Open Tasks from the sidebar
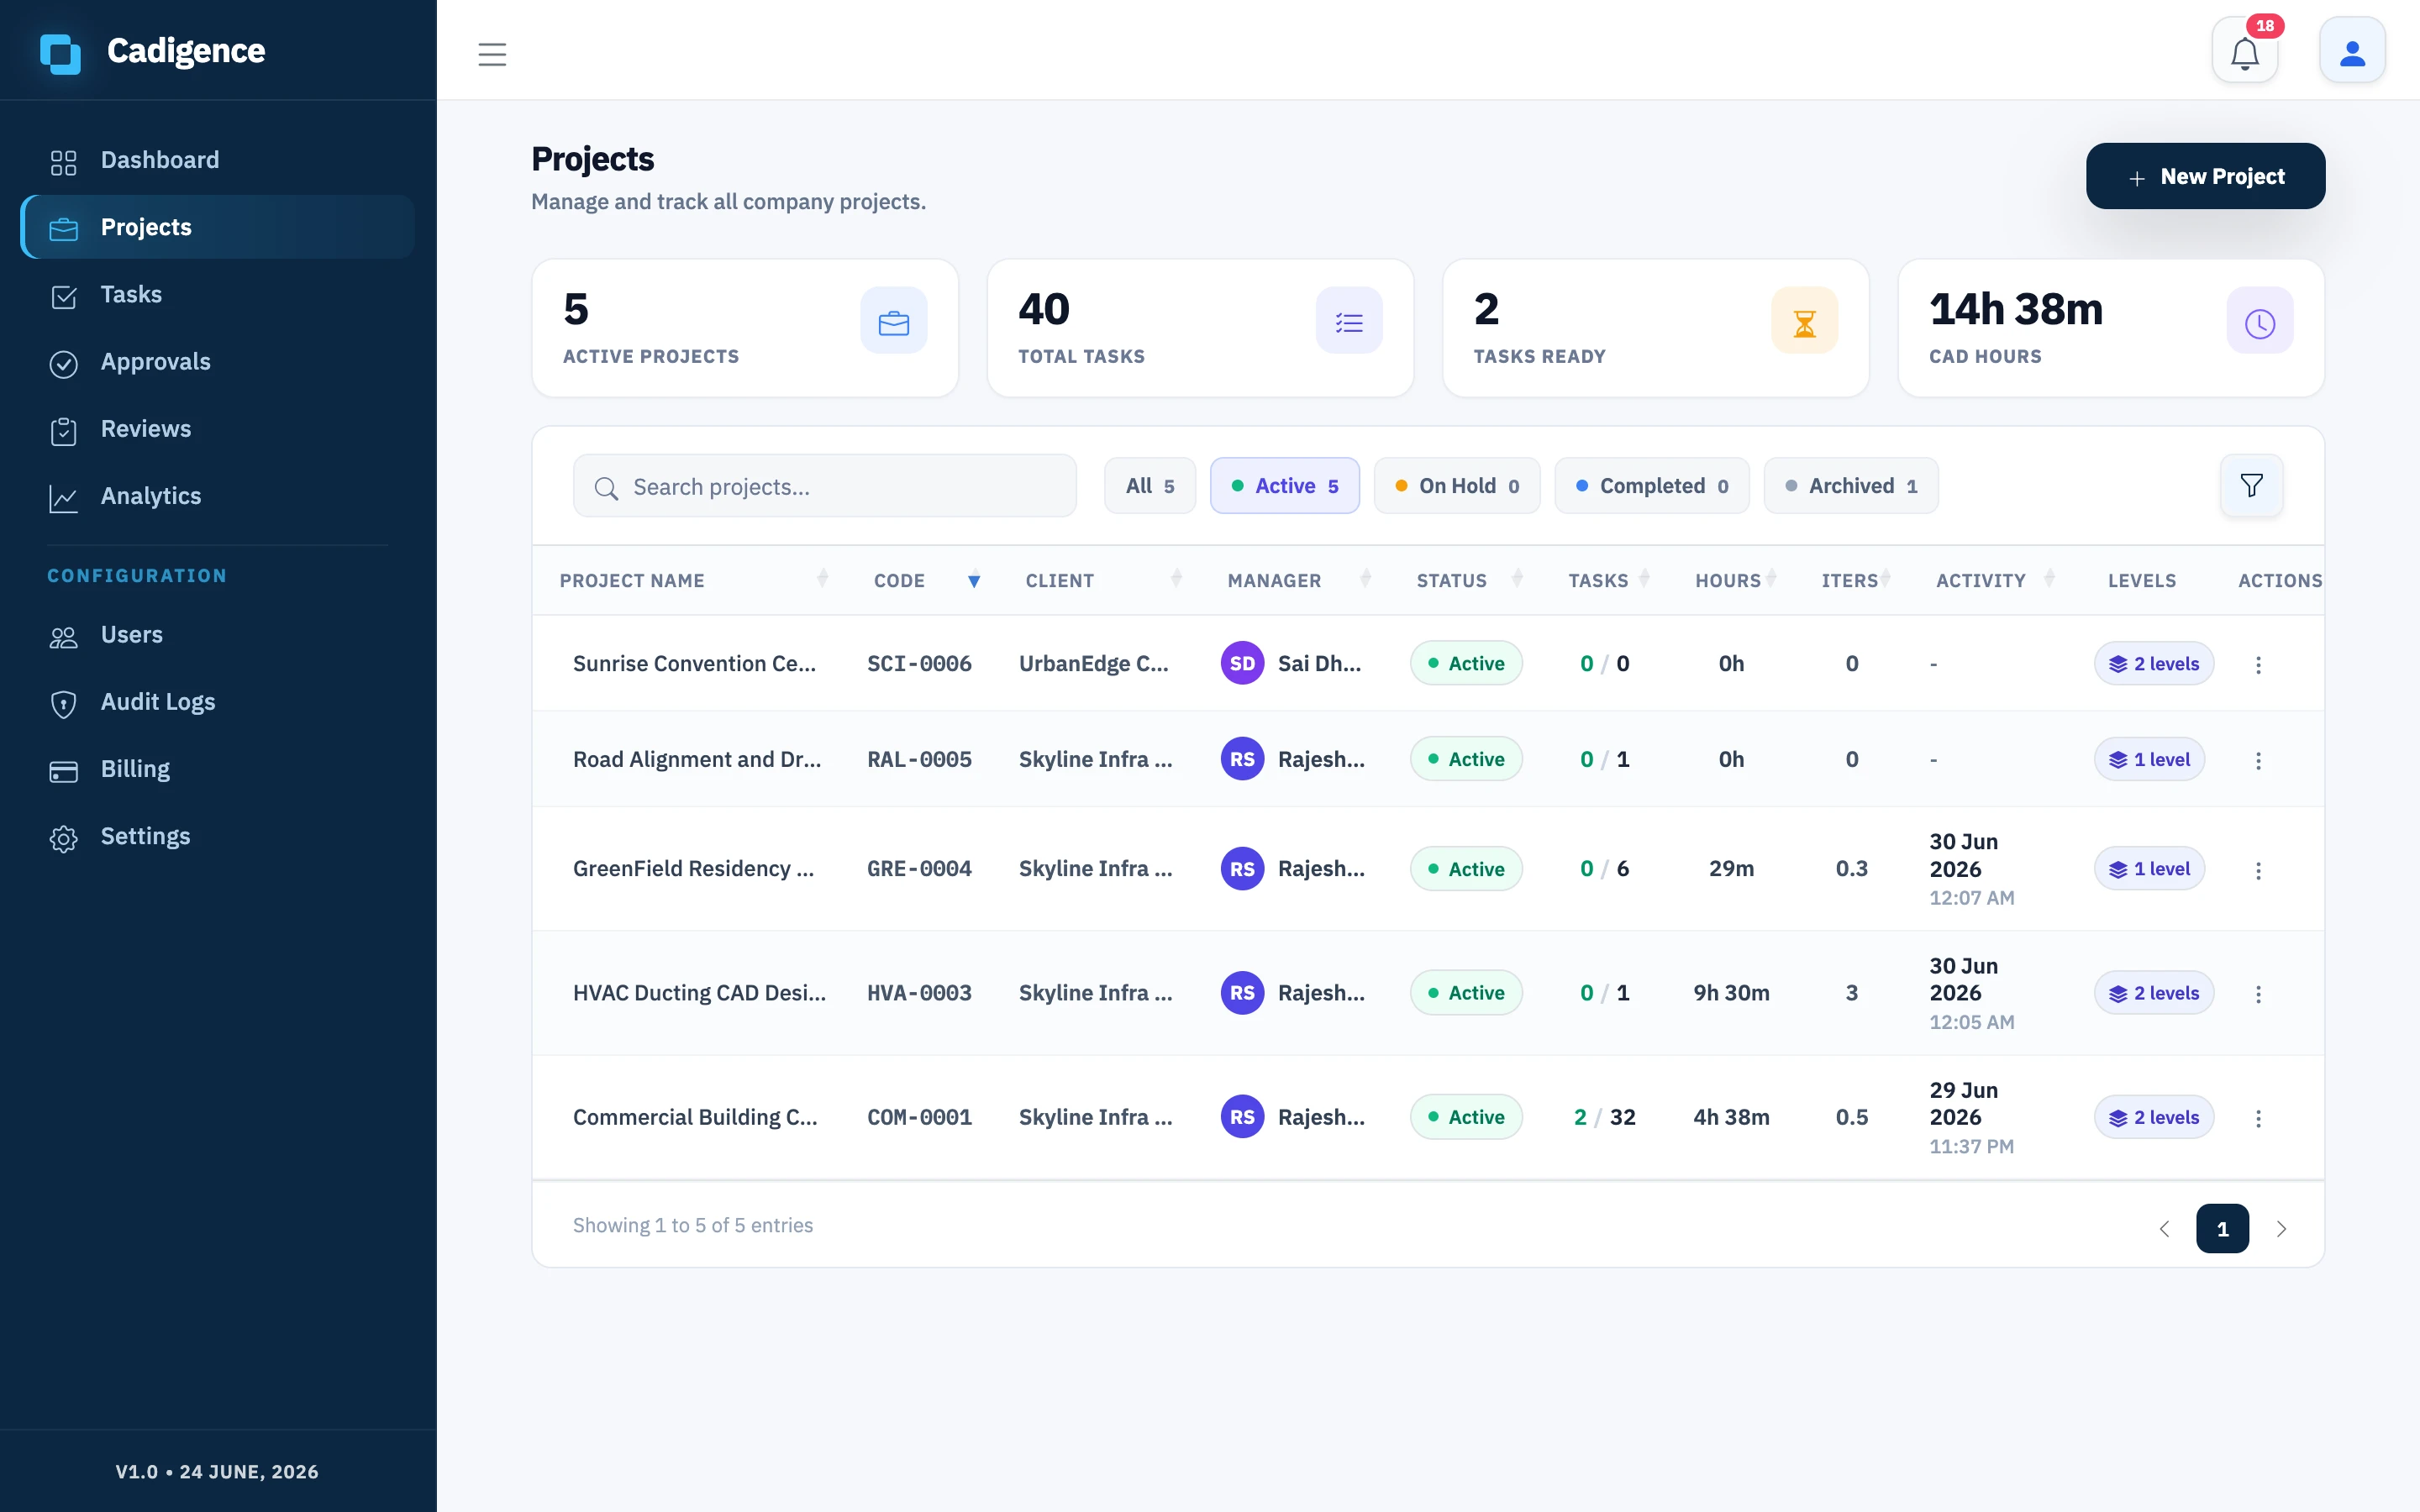This screenshot has height=1512, width=2420. [217, 294]
